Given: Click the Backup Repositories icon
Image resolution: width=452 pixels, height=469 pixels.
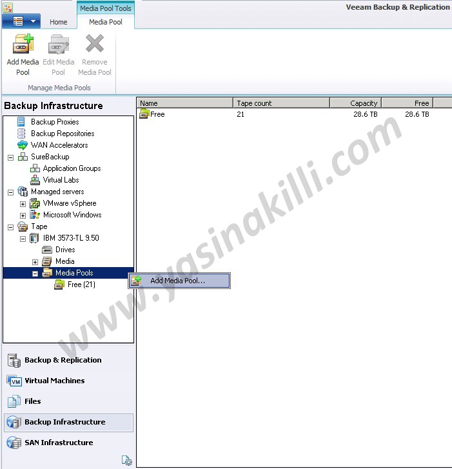Looking at the screenshot, I should [x=23, y=134].
